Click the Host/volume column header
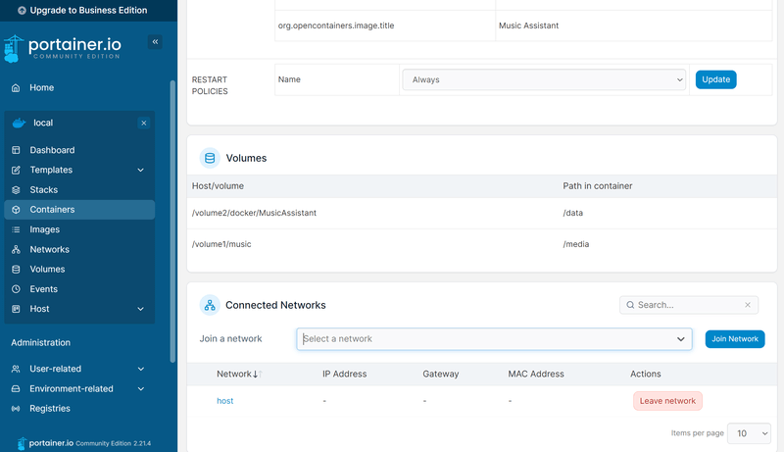The height and width of the screenshot is (452, 784). click(x=218, y=186)
